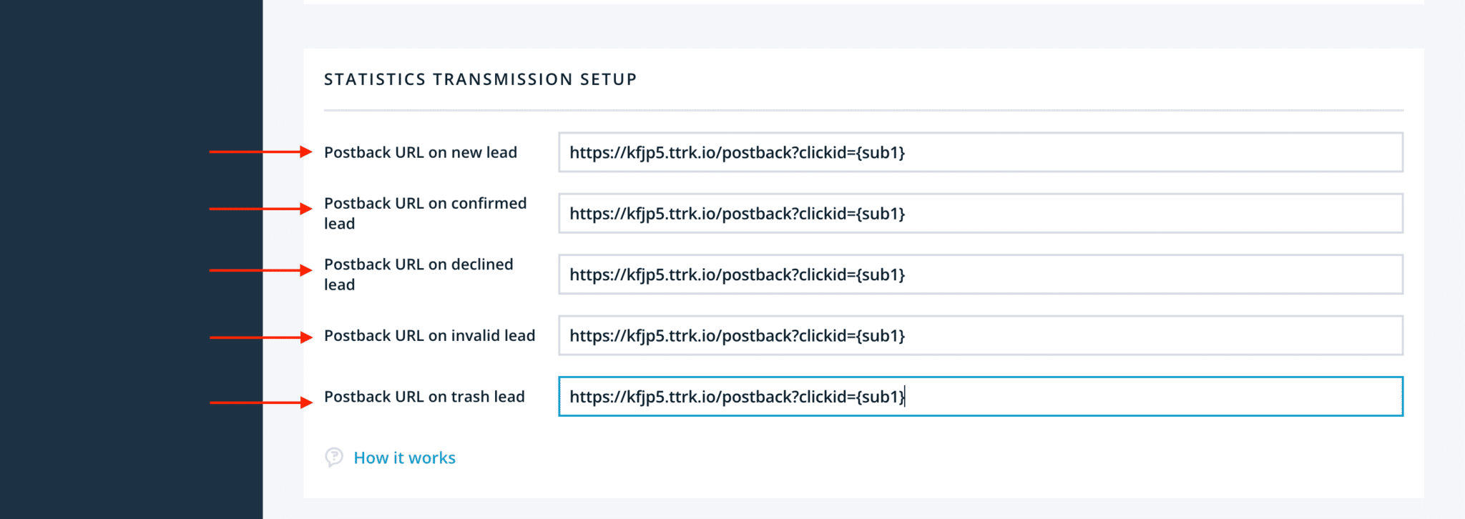Click the dark sidebar panel on the left
This screenshot has width=1465, height=519.
(129, 259)
